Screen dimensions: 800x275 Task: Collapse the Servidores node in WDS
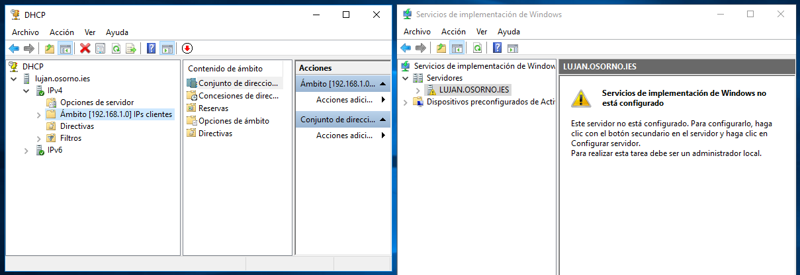(x=406, y=78)
